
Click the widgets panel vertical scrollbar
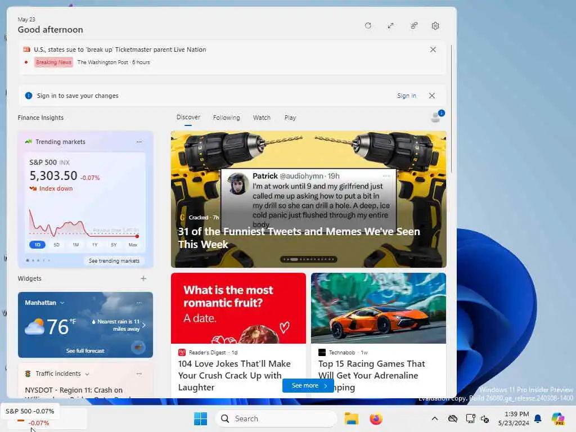click(451, 109)
